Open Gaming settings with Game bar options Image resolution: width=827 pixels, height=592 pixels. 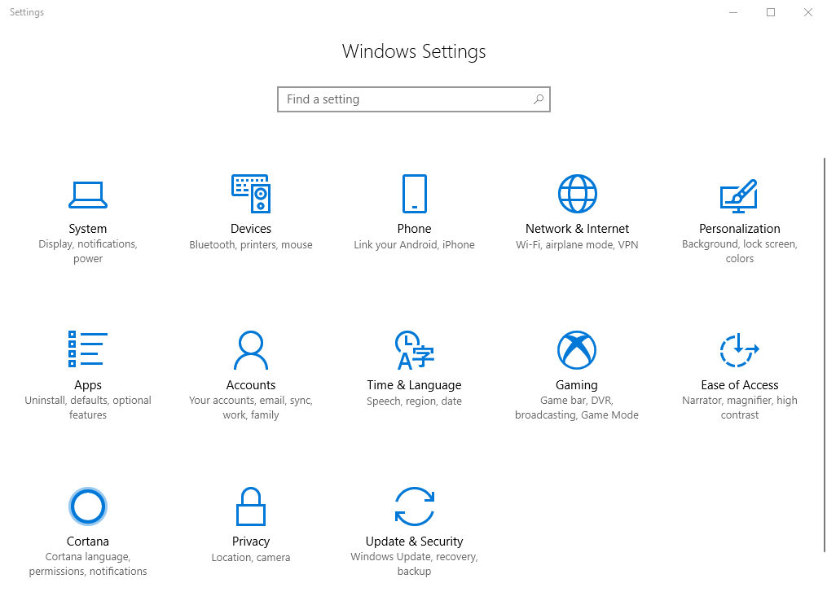(x=577, y=366)
